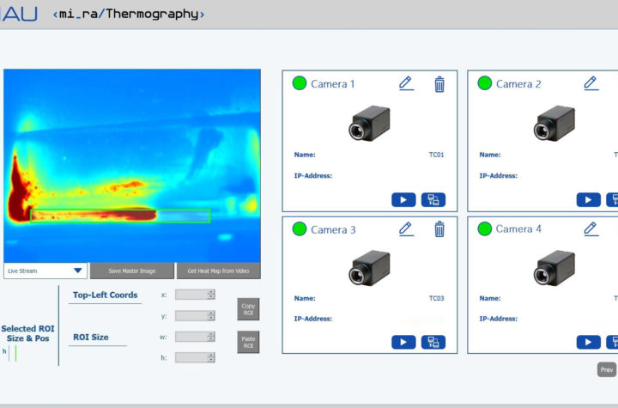
Task: Edit Camera 4 with pencil icon
Action: (591, 228)
